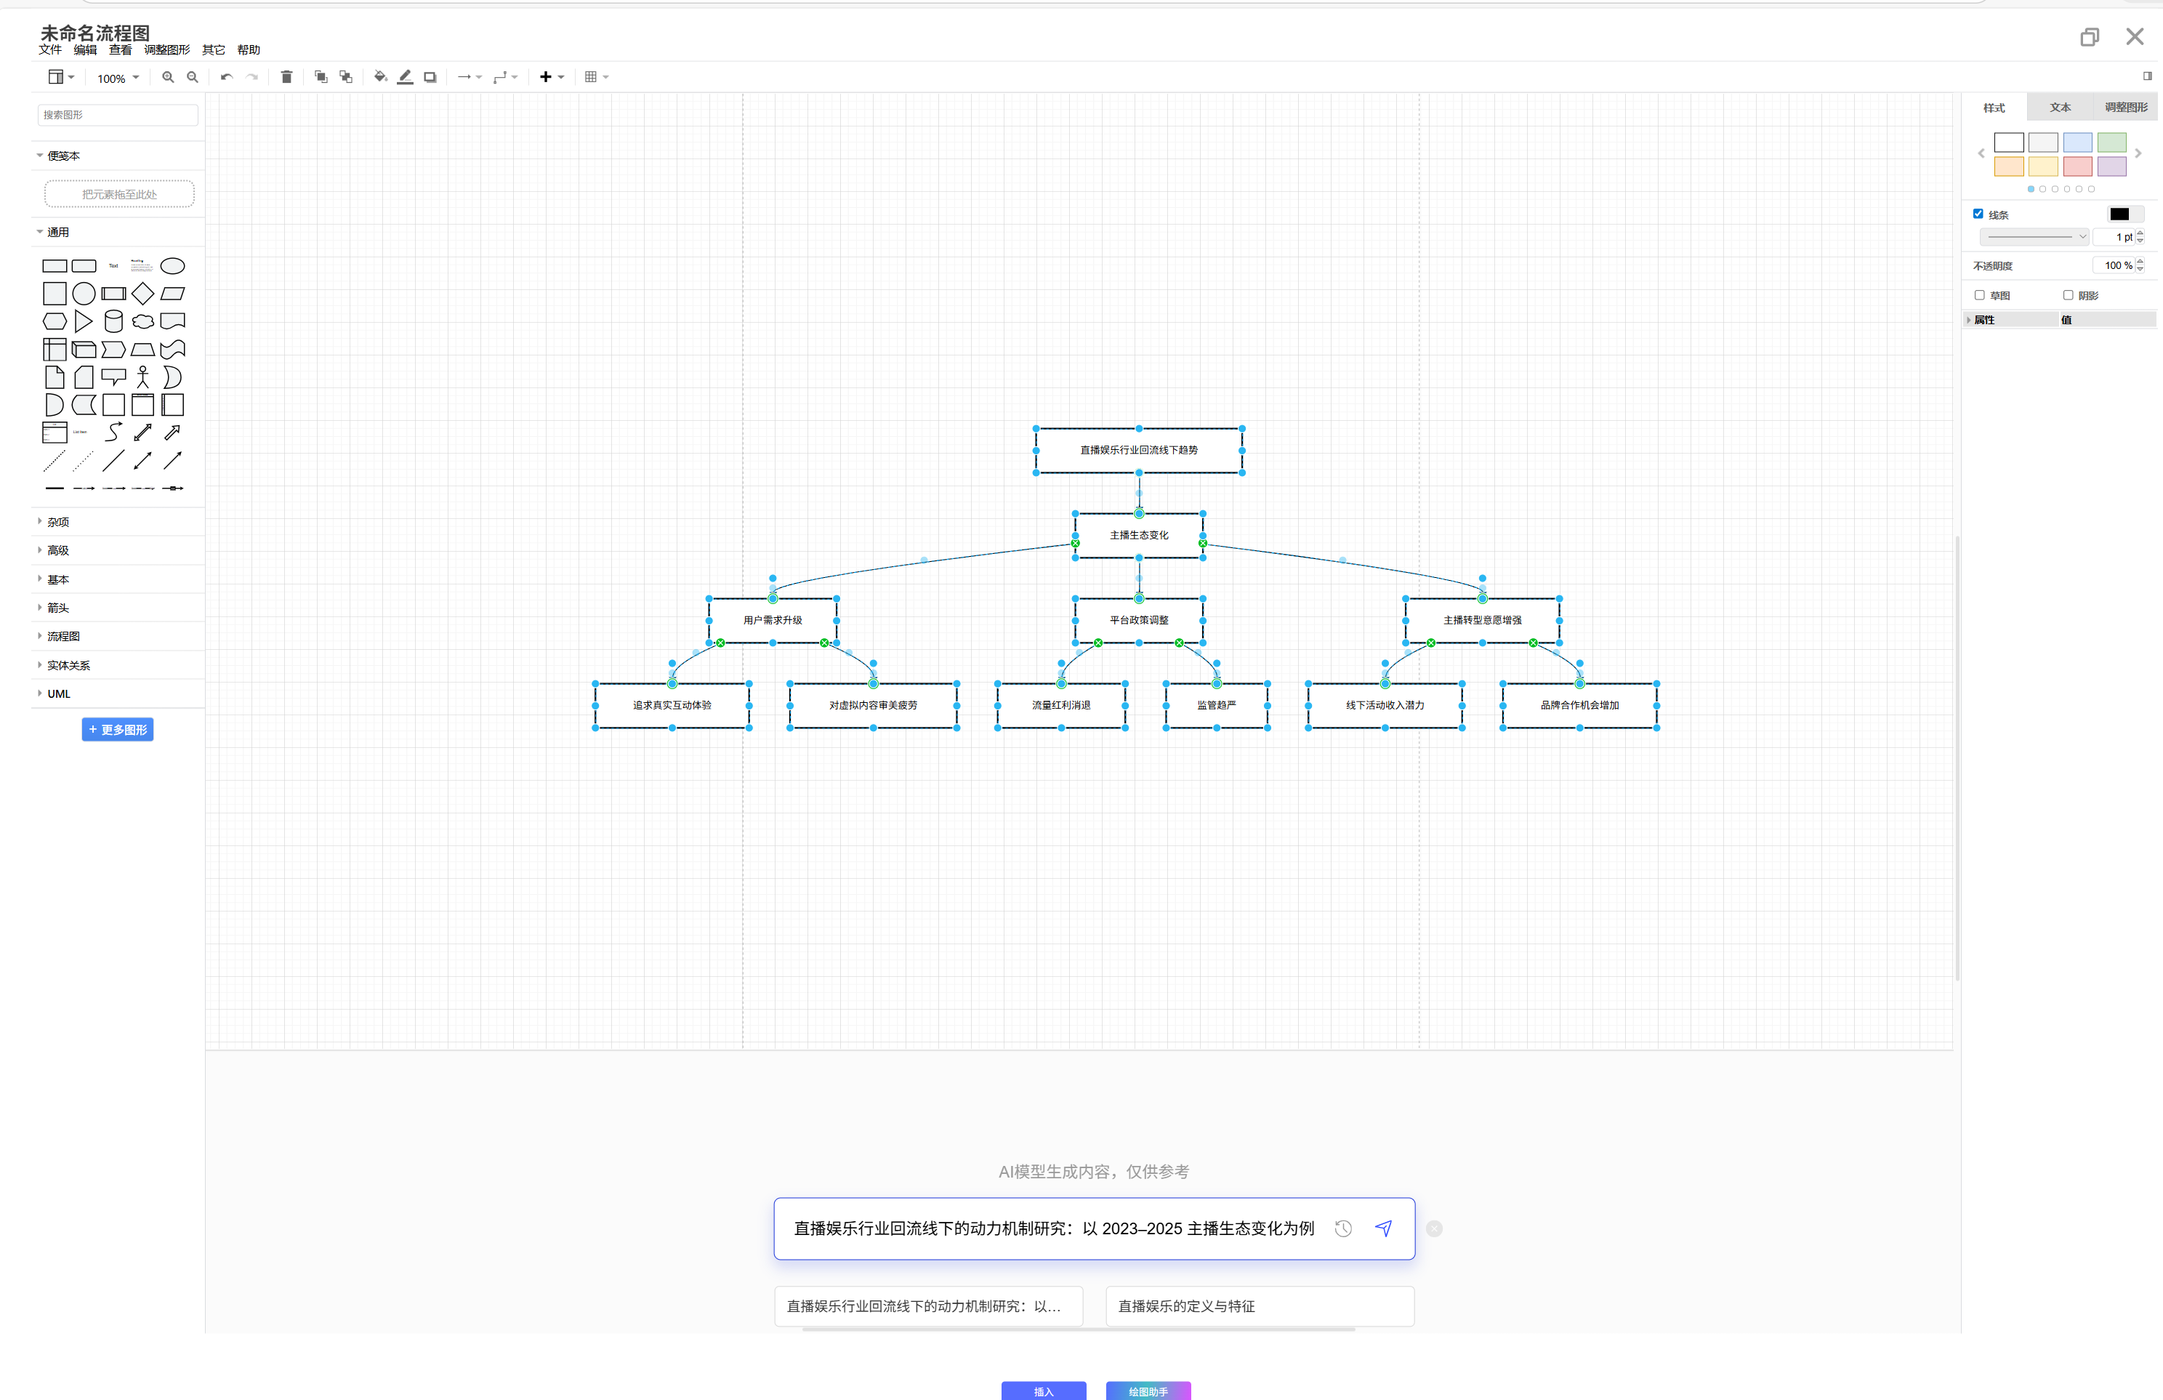Click the 插入 button

[1043, 1391]
